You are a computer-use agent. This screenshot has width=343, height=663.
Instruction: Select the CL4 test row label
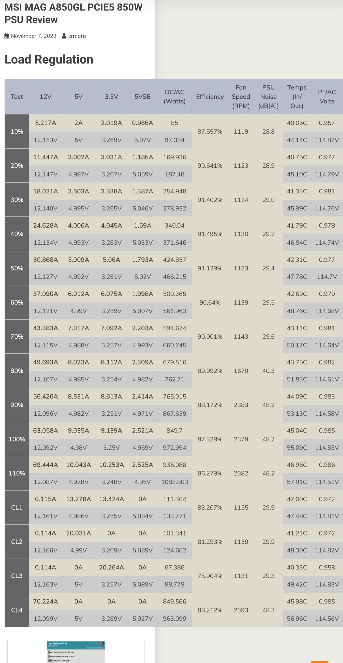(x=17, y=610)
